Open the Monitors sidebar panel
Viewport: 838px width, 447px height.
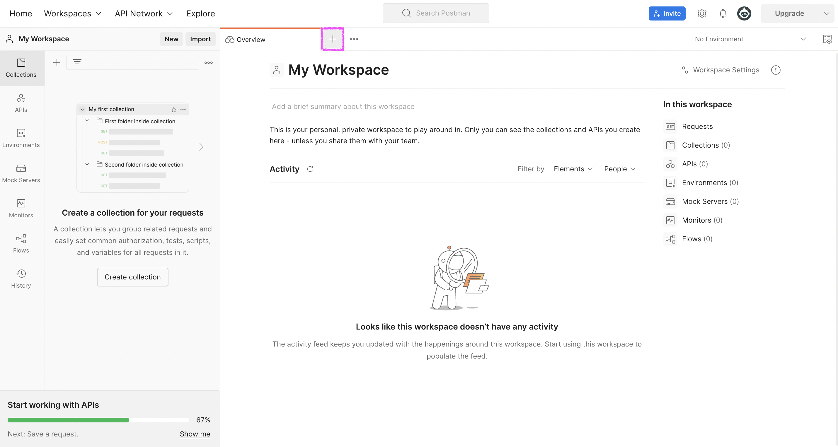click(x=21, y=209)
